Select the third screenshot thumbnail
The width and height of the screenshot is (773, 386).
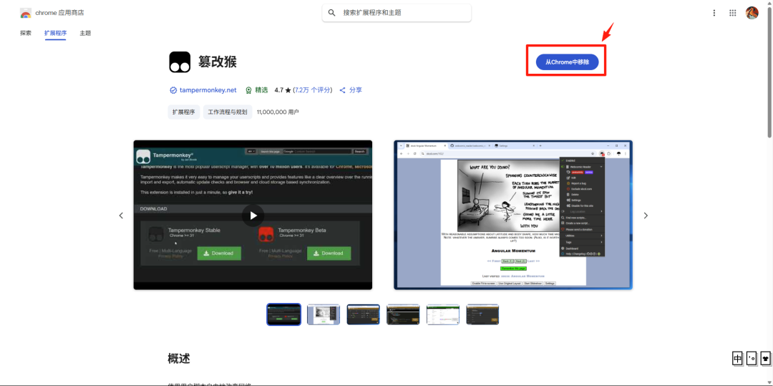click(364, 314)
